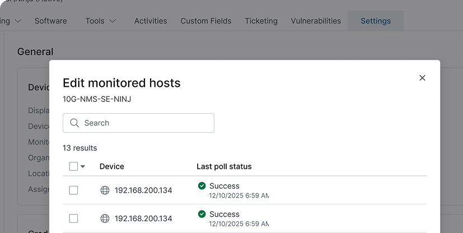Click globe icon of second 192.168.200.134 row
Screen dimensions: 463x233
tap(105, 218)
